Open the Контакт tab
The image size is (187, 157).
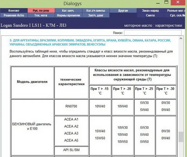click(14, 11)
